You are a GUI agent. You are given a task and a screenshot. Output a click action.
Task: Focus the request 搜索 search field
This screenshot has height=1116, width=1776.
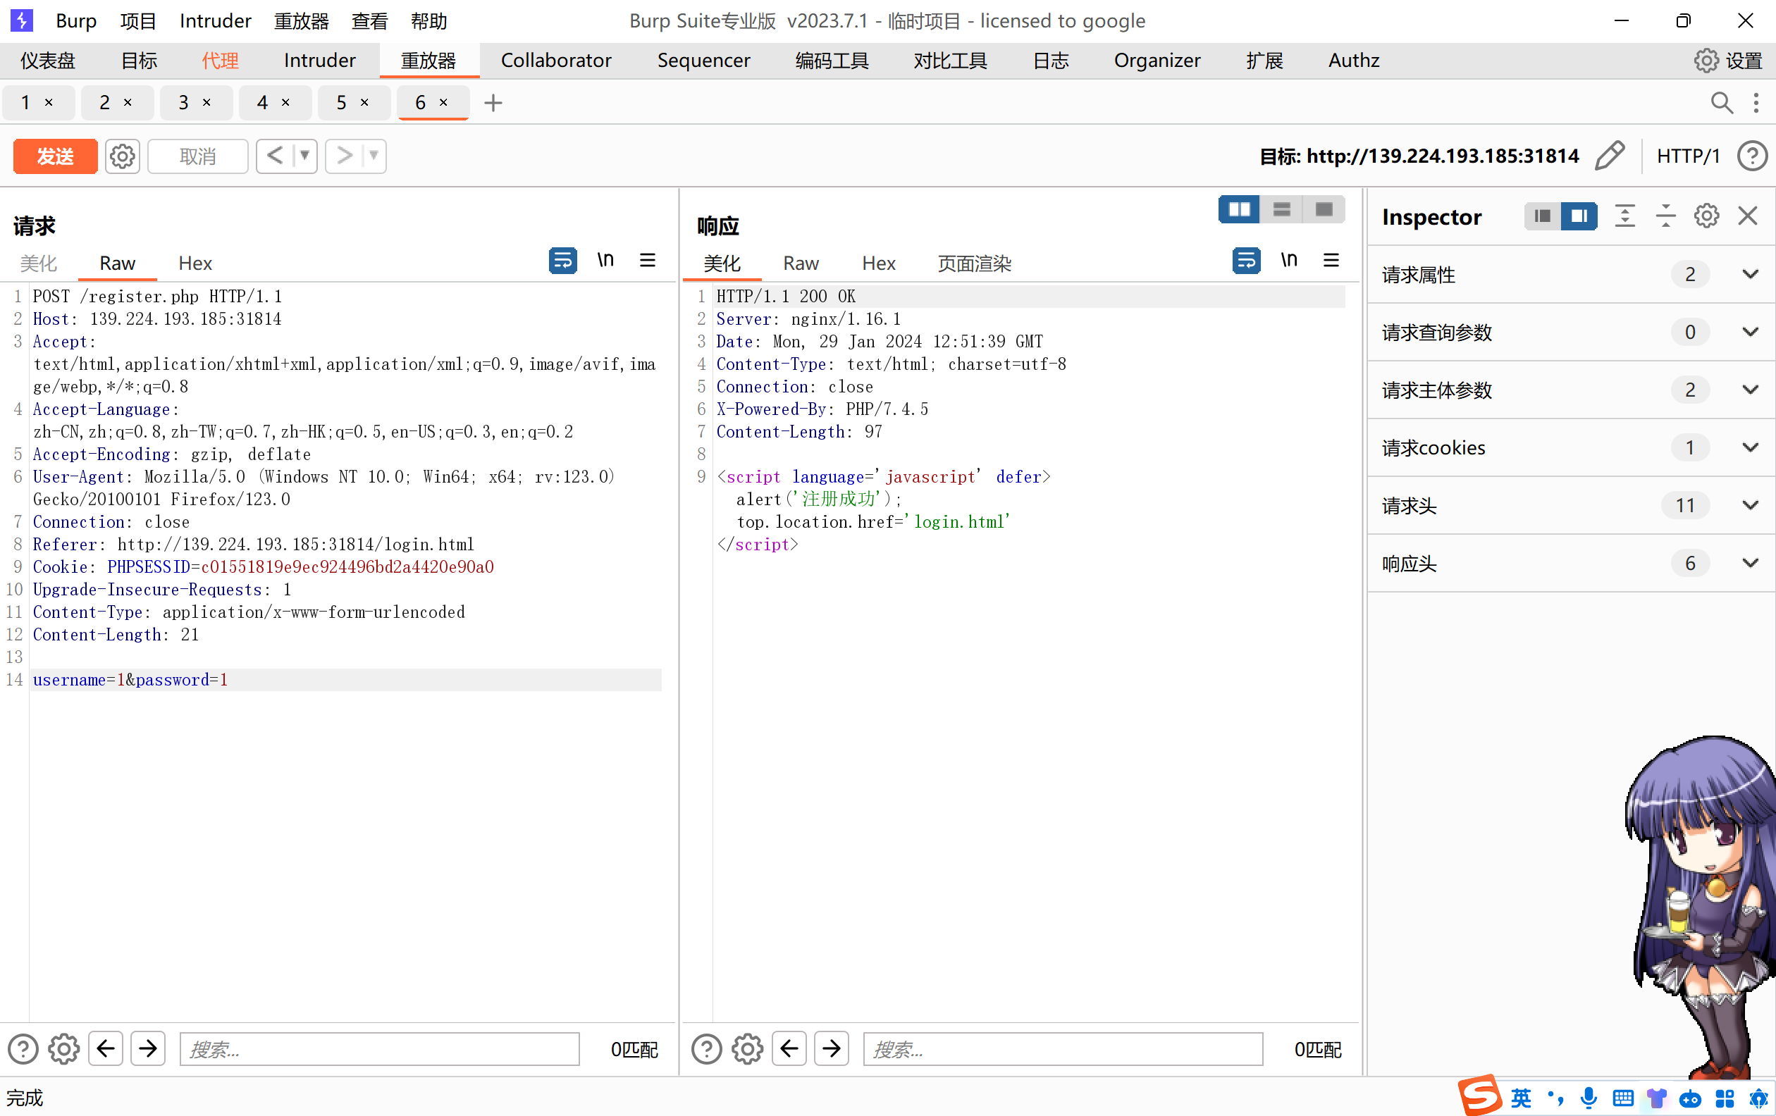tap(380, 1049)
